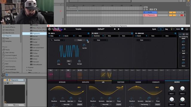Click the LFO 3 modulation source slot
The image size is (191, 107).
point(109,74)
